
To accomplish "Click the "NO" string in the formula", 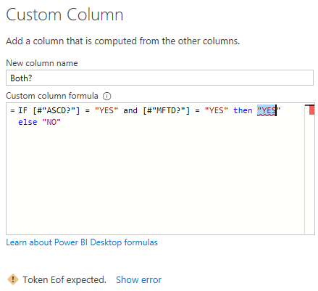I will coord(51,122).
